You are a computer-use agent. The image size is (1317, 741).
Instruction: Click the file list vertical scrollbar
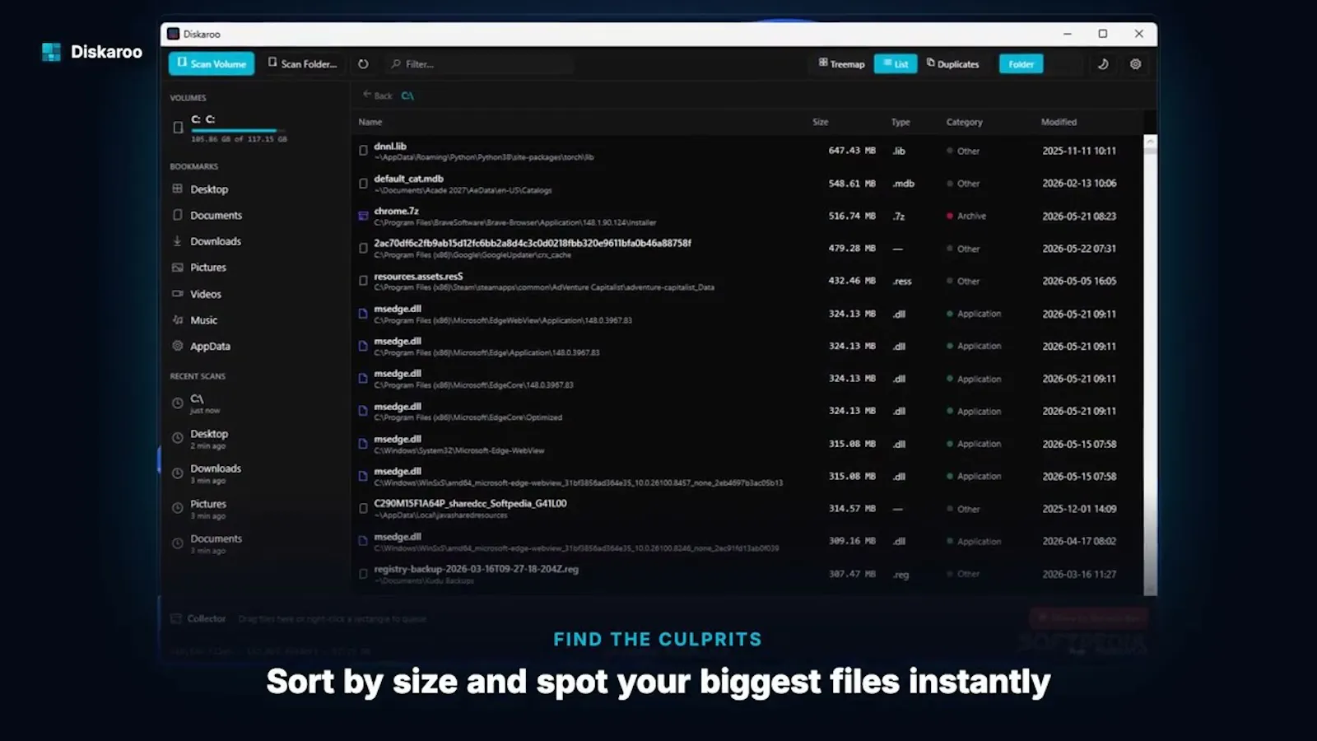(x=1150, y=366)
